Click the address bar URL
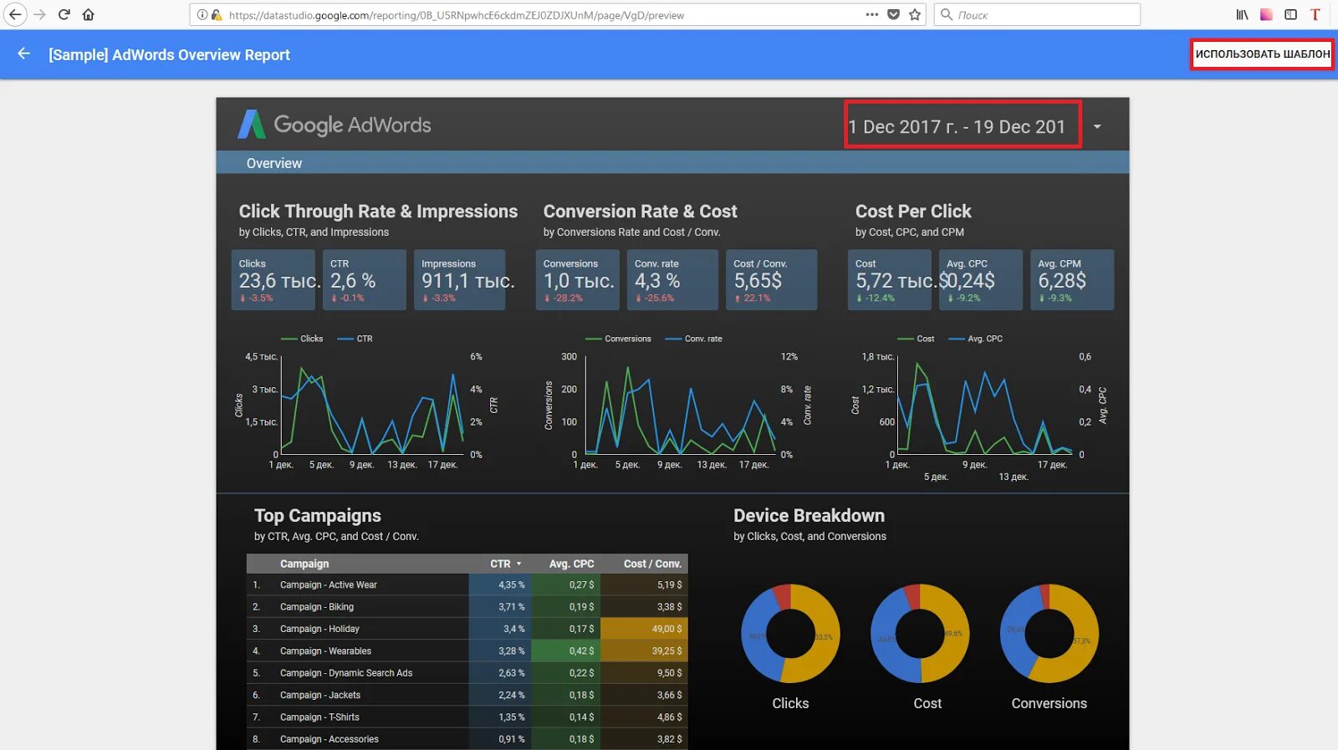The width and height of the screenshot is (1338, 750). pos(456,15)
